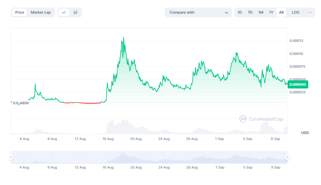The width and height of the screenshot is (321, 185).
Task: Open more chart options via ellipsis icon
Action: [310, 12]
